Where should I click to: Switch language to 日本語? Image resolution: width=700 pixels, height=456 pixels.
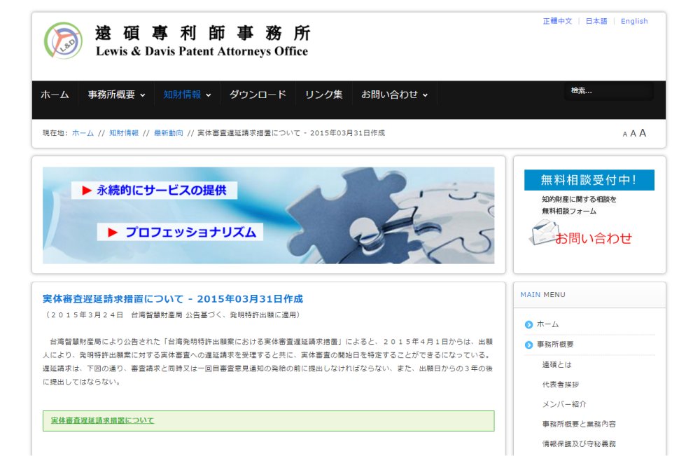coord(596,21)
